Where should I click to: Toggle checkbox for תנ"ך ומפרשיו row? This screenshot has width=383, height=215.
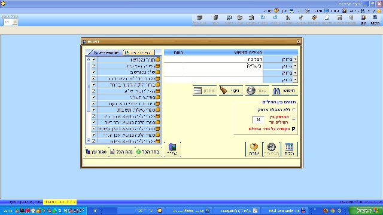(x=93, y=60)
